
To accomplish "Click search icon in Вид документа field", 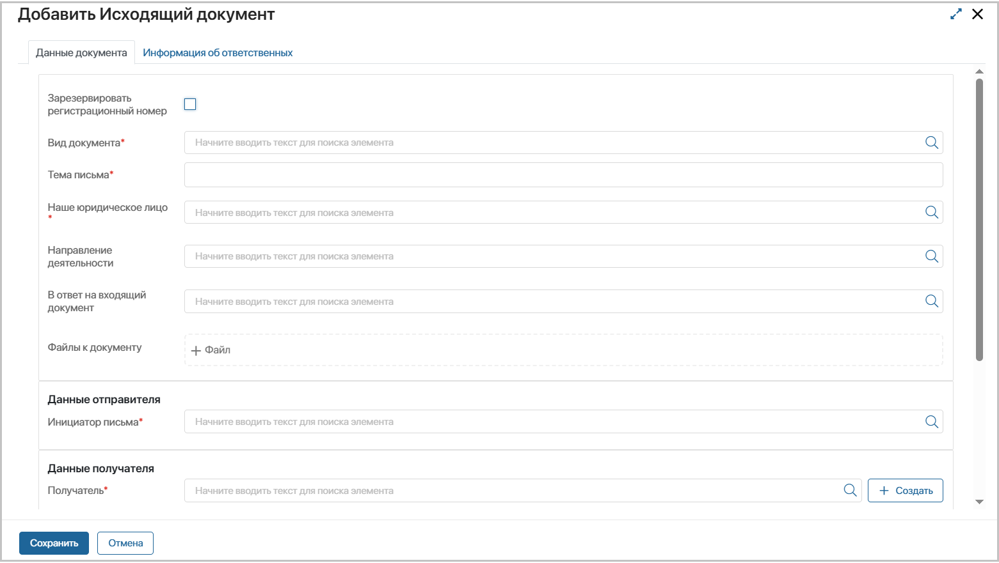I will point(931,143).
